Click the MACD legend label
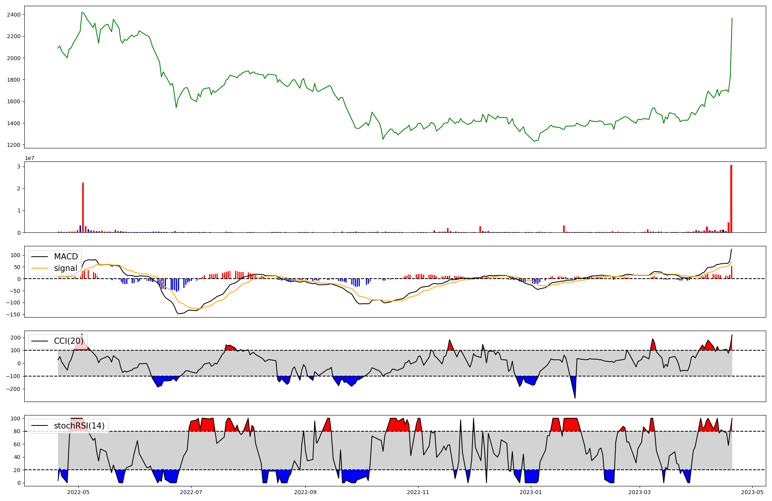Image resolution: width=772 pixels, height=501 pixels. tap(66, 257)
